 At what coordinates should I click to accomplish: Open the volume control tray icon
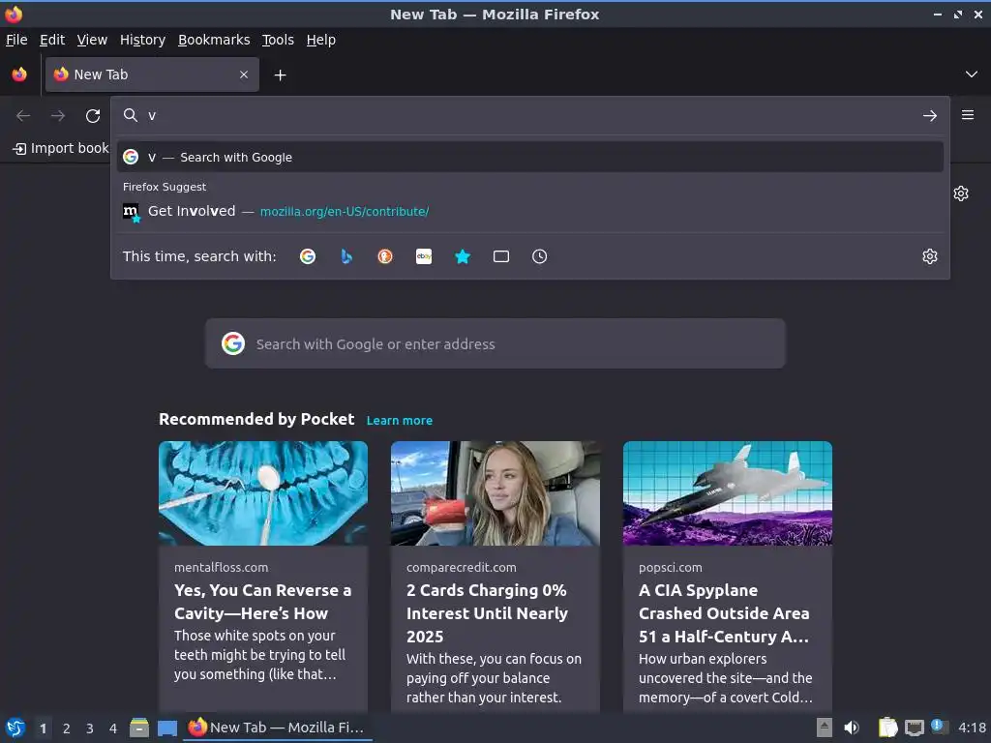pos(852,728)
